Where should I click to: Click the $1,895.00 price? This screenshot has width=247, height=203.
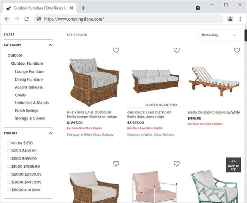74,123
